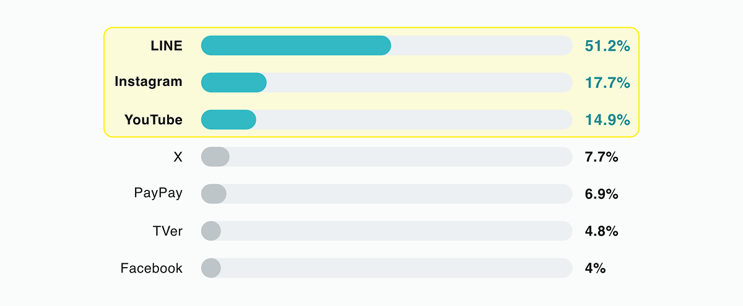Click the 4.8% percentage
The width and height of the screenshot is (743, 306).
601,231
